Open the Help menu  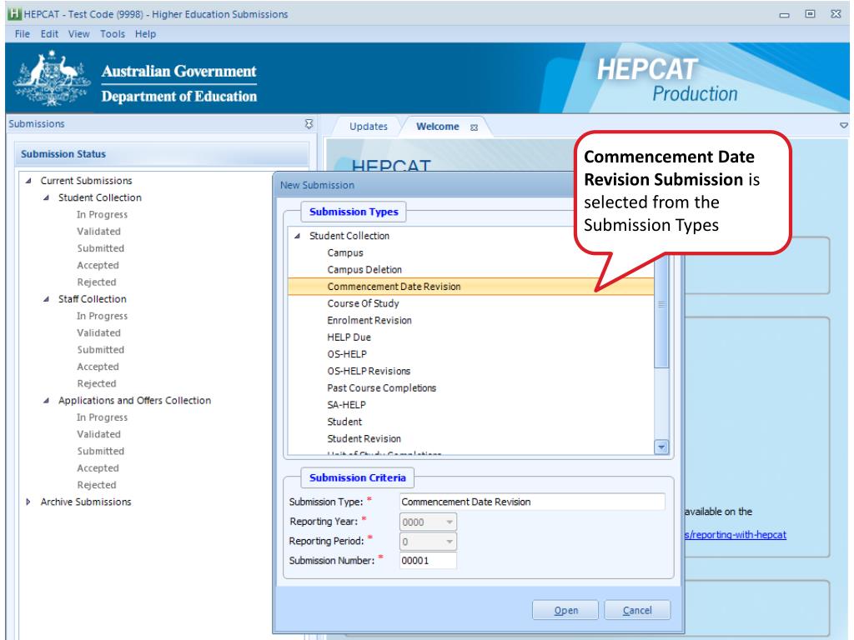click(145, 33)
